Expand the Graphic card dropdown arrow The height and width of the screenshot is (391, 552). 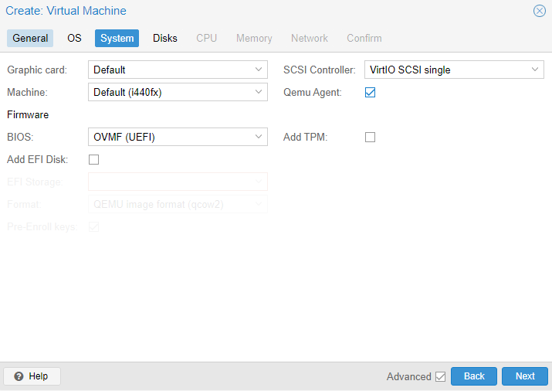pos(259,70)
